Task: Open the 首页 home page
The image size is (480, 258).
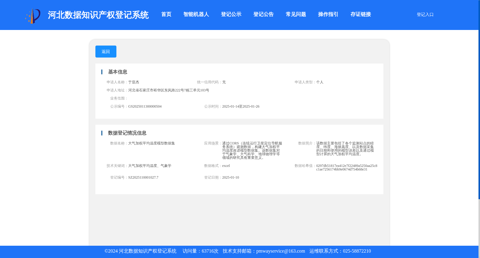Action: pyautogui.click(x=166, y=14)
